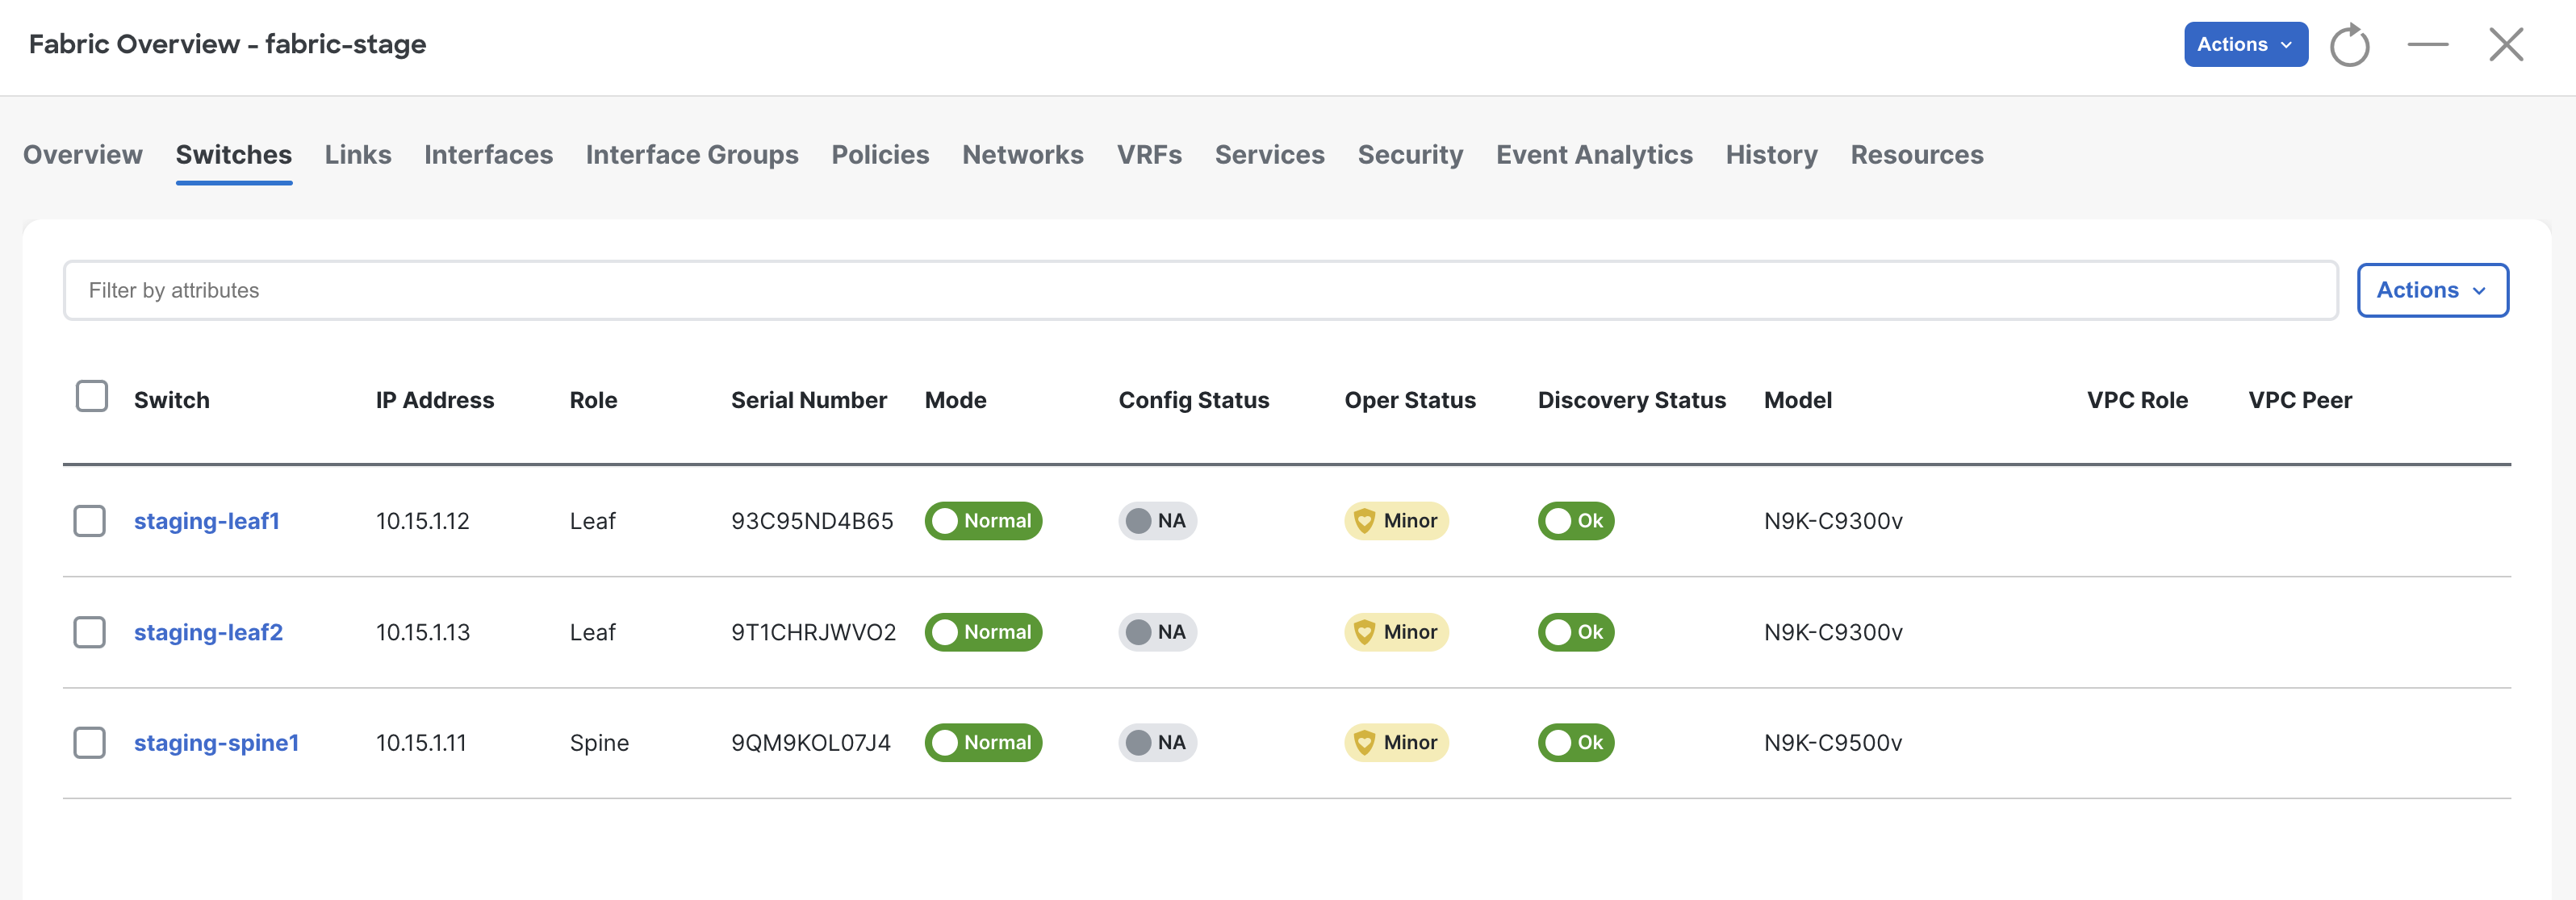Click the Leaf role of staging-leaf2
The height and width of the screenshot is (900, 2576).
[593, 632]
